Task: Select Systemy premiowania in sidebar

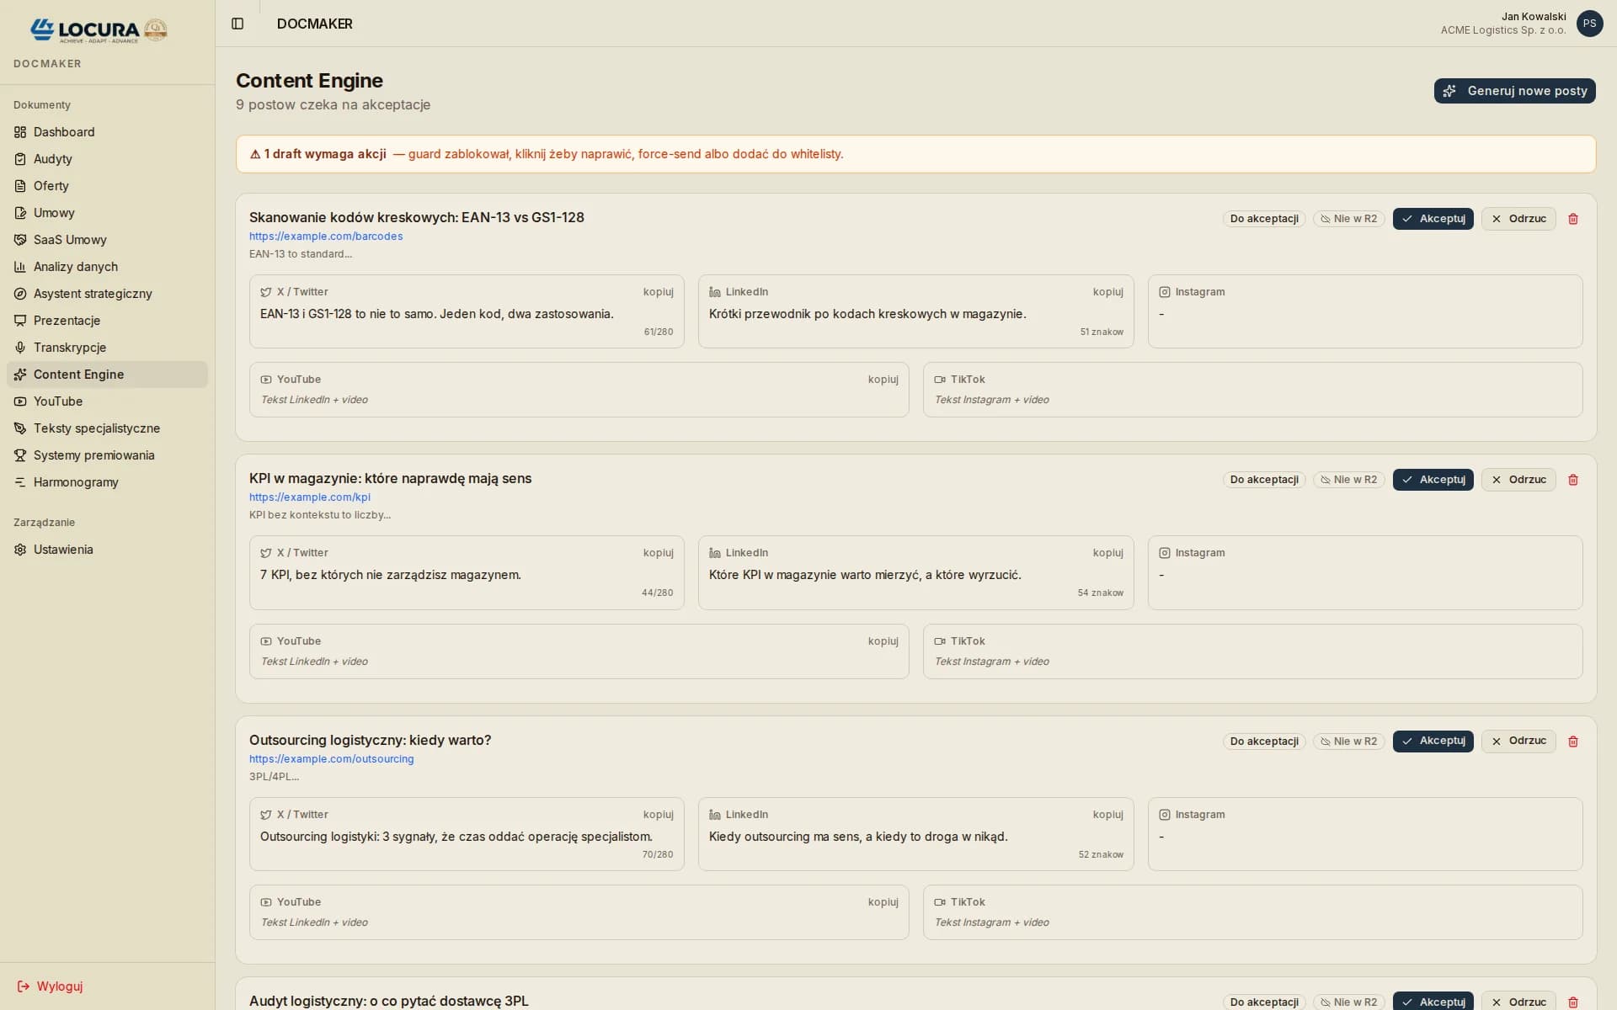Action: [x=93, y=454]
